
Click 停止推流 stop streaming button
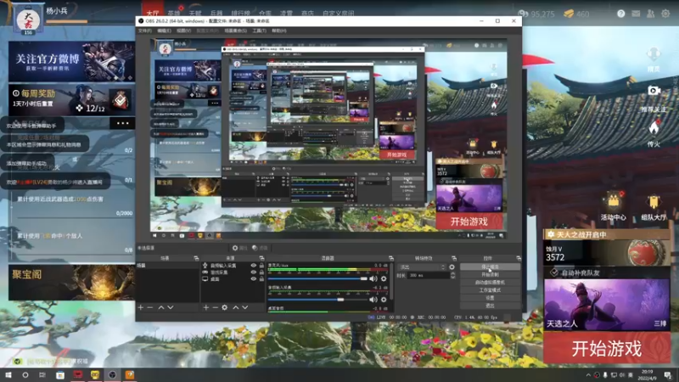[490, 267]
